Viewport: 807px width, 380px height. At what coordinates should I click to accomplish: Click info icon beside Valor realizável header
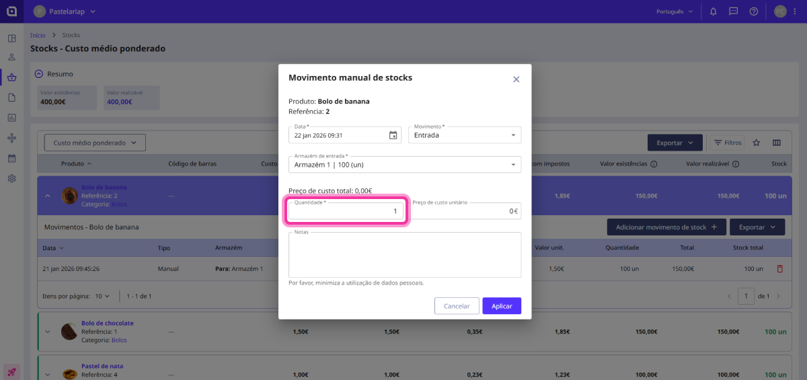pos(736,163)
